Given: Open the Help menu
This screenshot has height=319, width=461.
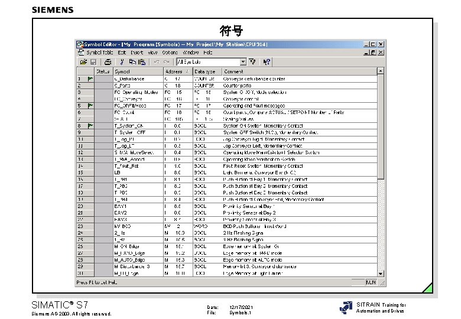Looking at the screenshot, I should (x=207, y=53).
